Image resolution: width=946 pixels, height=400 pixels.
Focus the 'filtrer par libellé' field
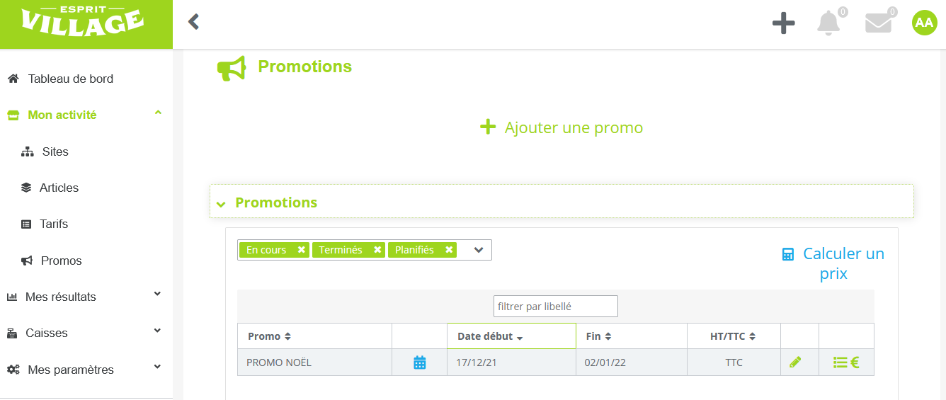click(556, 306)
